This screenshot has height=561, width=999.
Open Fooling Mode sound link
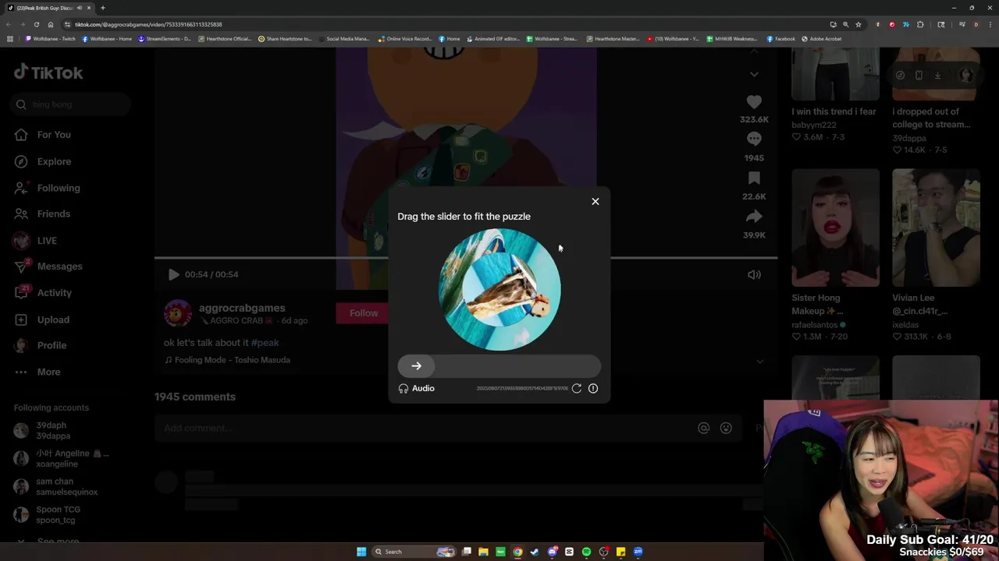(227, 360)
